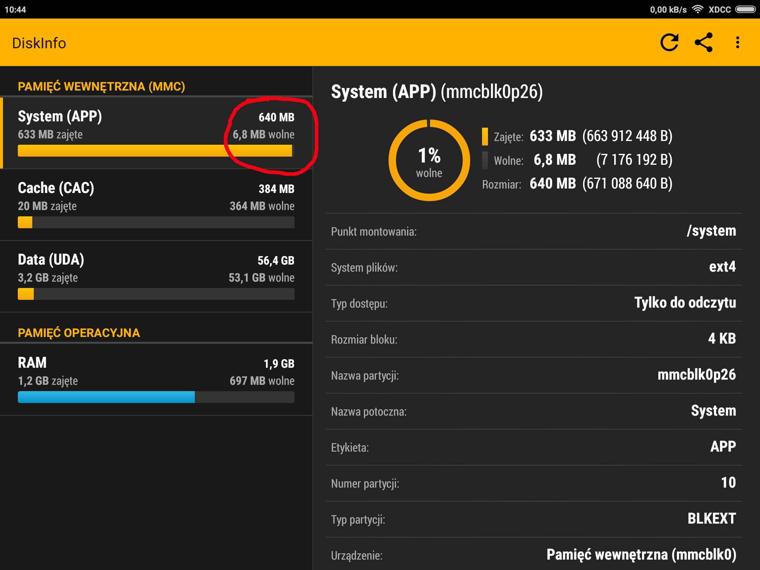Tap the Nazwa partycji mmcblk0p26 row
The image size is (760, 570).
[533, 375]
